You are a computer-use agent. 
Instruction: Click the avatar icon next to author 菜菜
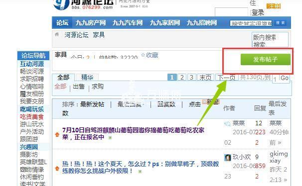(227, 124)
